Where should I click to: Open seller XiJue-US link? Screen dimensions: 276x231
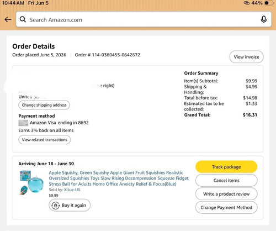[72, 190]
